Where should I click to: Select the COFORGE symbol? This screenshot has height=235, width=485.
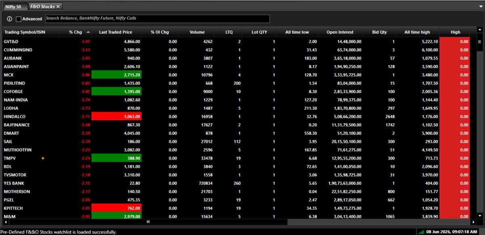13,91
